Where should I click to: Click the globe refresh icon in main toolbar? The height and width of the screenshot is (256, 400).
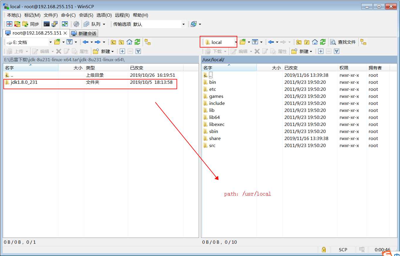point(194,24)
